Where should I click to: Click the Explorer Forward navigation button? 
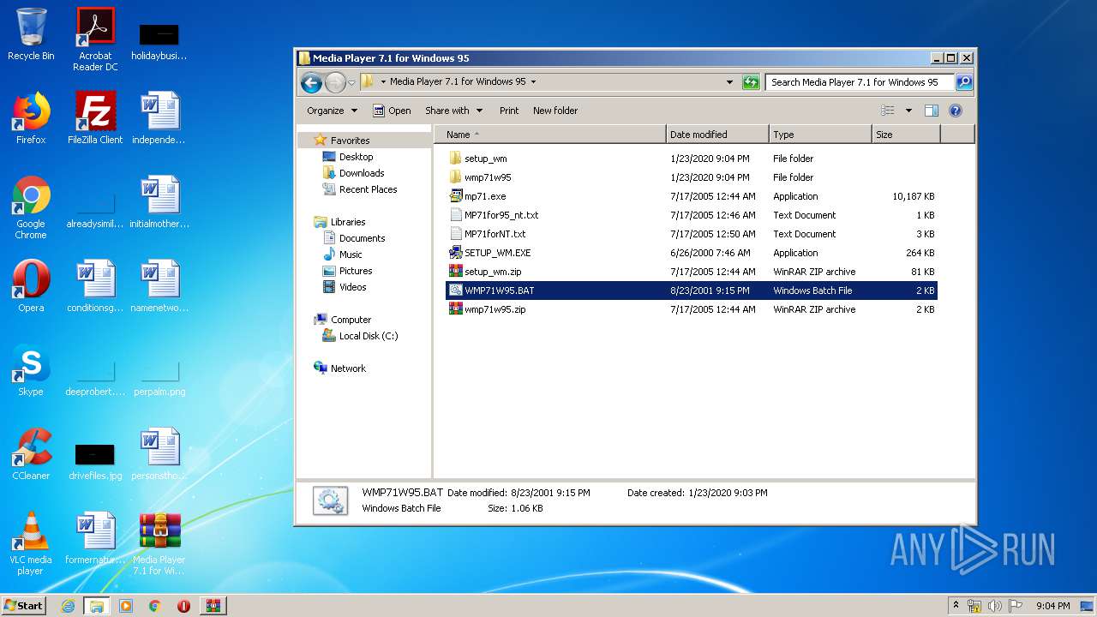(x=335, y=82)
